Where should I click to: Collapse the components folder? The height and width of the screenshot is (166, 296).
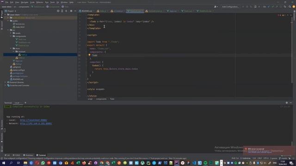point(11,36)
